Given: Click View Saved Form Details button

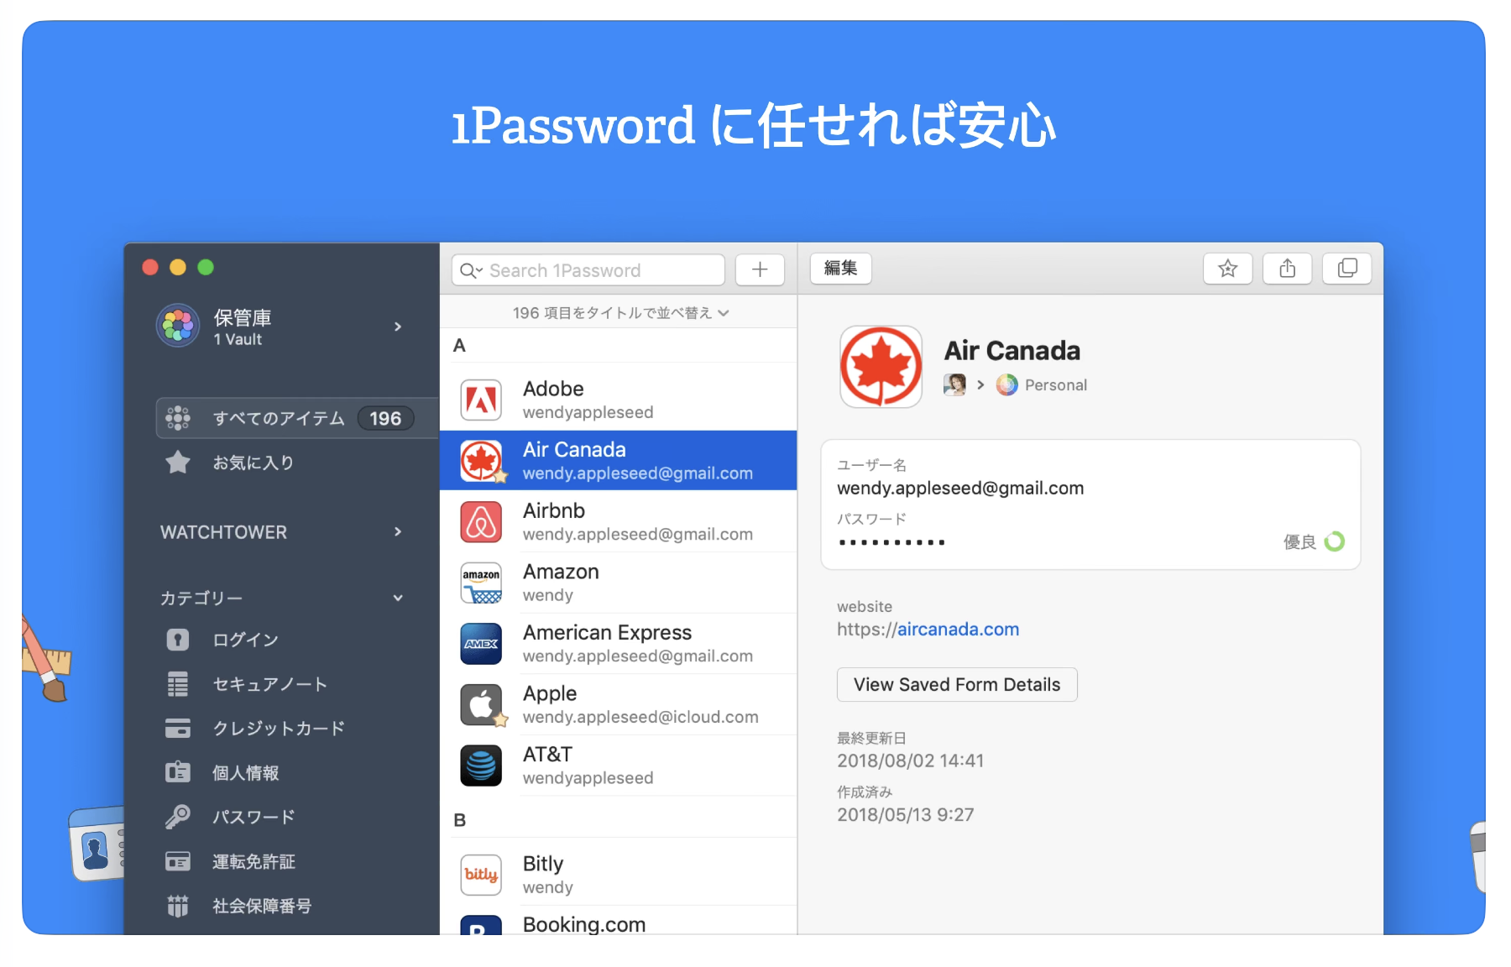Looking at the screenshot, I should click(957, 685).
